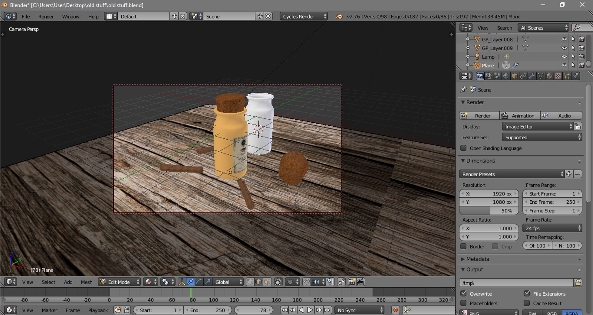The height and width of the screenshot is (315, 593).
Task: Enable the Border checkbox
Action: click(x=463, y=246)
